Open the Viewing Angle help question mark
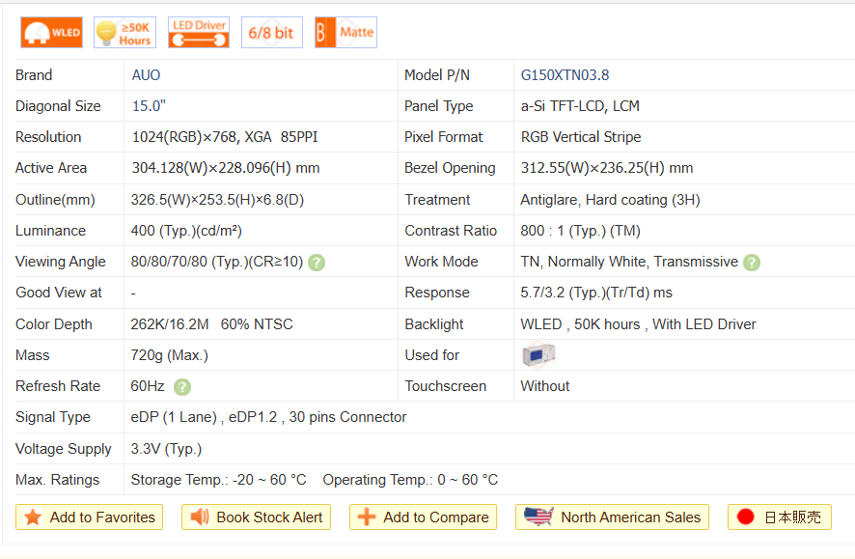855x559 pixels. (317, 263)
